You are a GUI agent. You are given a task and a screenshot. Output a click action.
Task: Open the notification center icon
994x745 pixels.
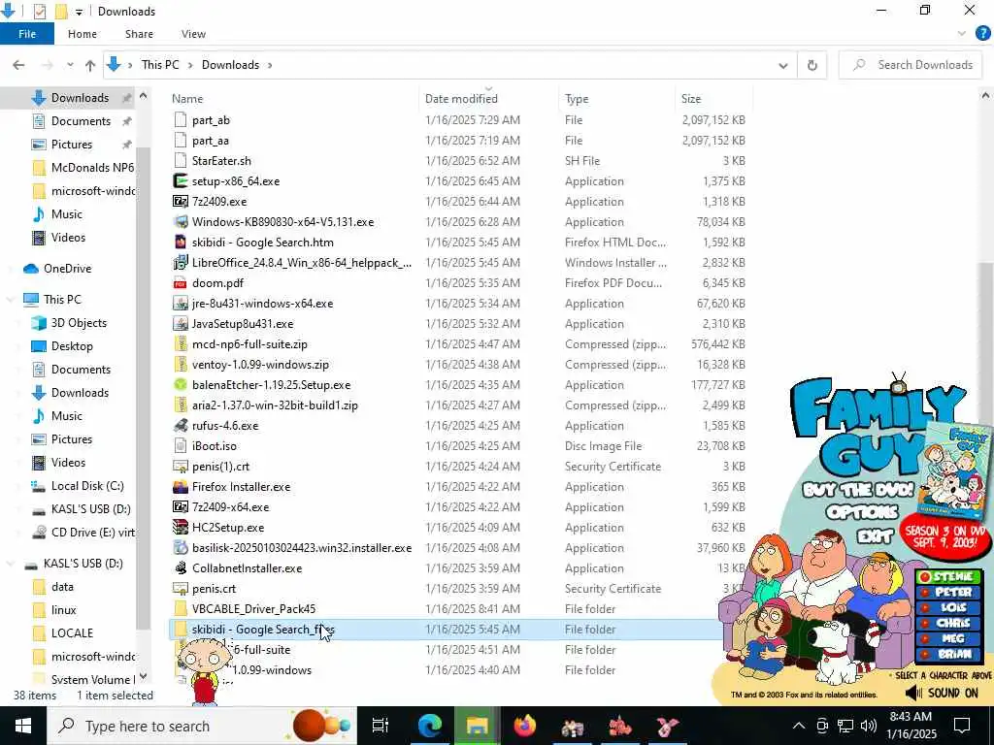pyautogui.click(x=962, y=726)
